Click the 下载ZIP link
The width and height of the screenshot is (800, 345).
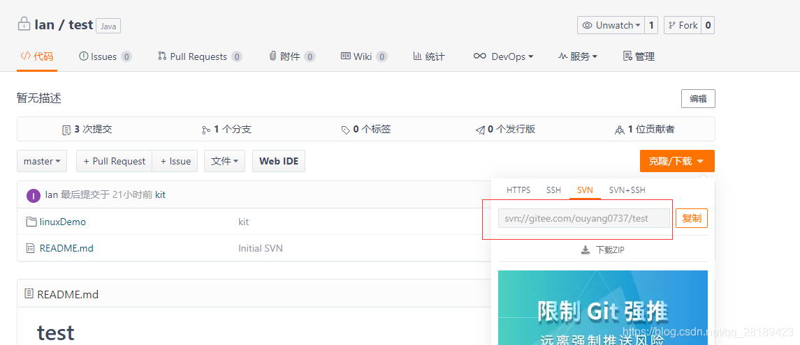[x=603, y=250]
